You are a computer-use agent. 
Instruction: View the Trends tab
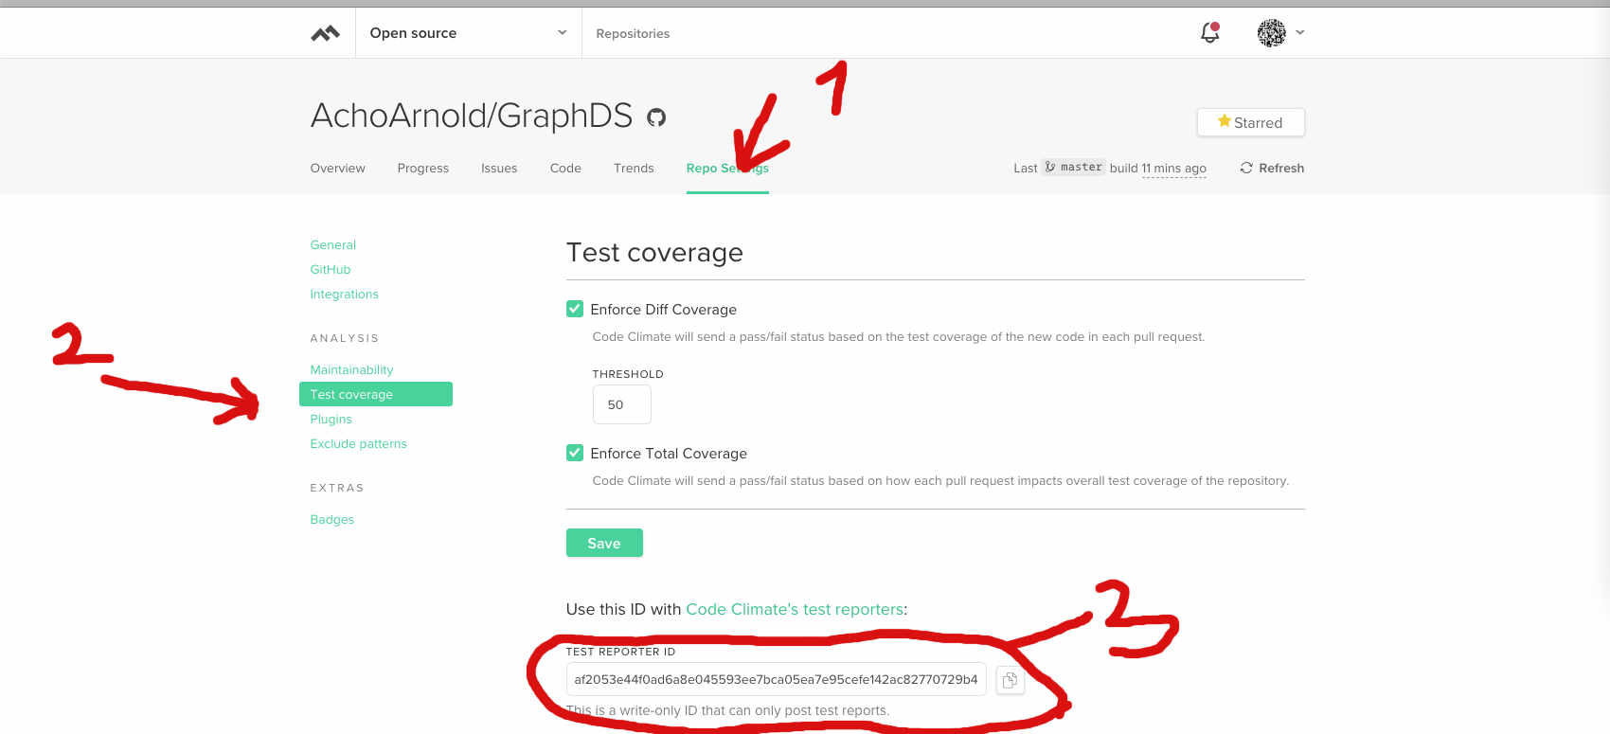(634, 168)
